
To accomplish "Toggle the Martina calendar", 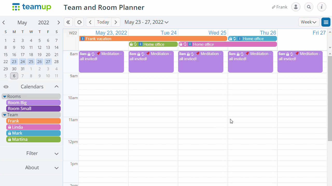I will click(33, 139).
